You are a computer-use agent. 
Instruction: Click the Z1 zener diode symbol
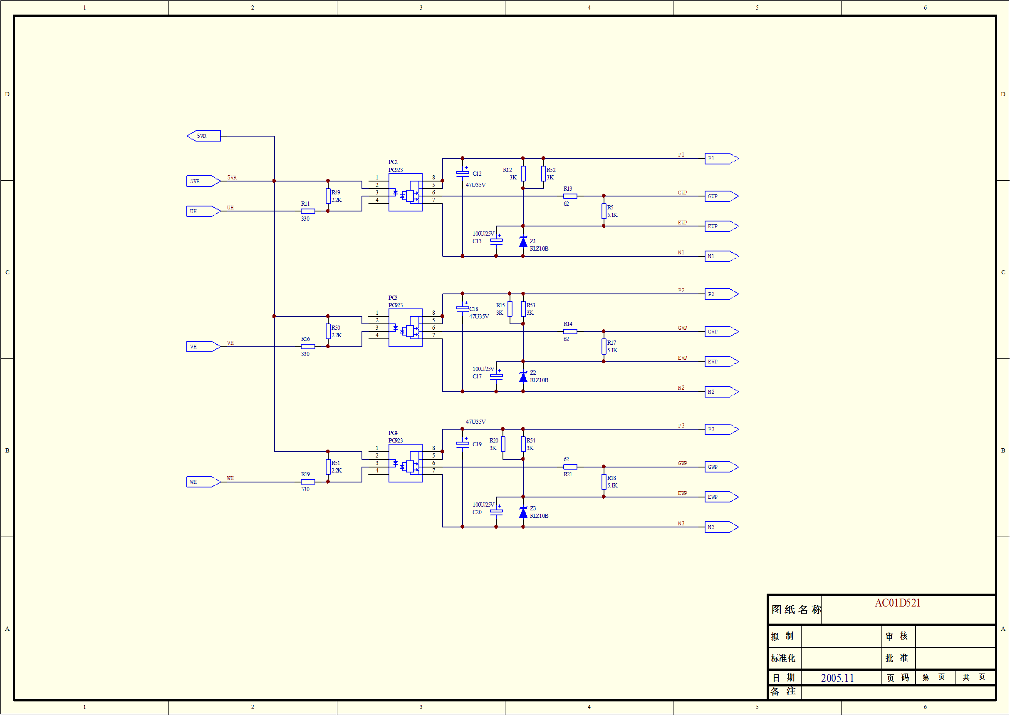tap(523, 241)
